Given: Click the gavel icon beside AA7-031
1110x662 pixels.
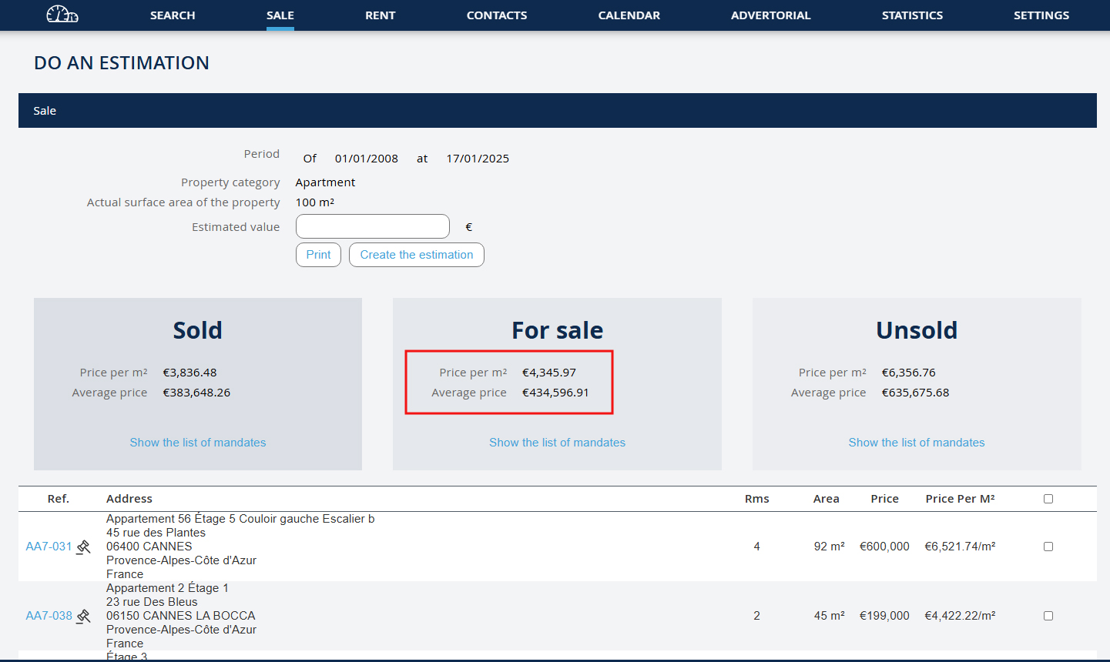Looking at the screenshot, I should pos(84,547).
